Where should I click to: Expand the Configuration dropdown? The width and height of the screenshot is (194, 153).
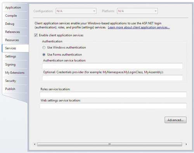(x=76, y=11)
